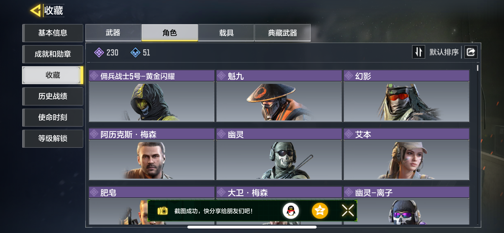Share screenshot to Qzone star icon

(x=320, y=211)
